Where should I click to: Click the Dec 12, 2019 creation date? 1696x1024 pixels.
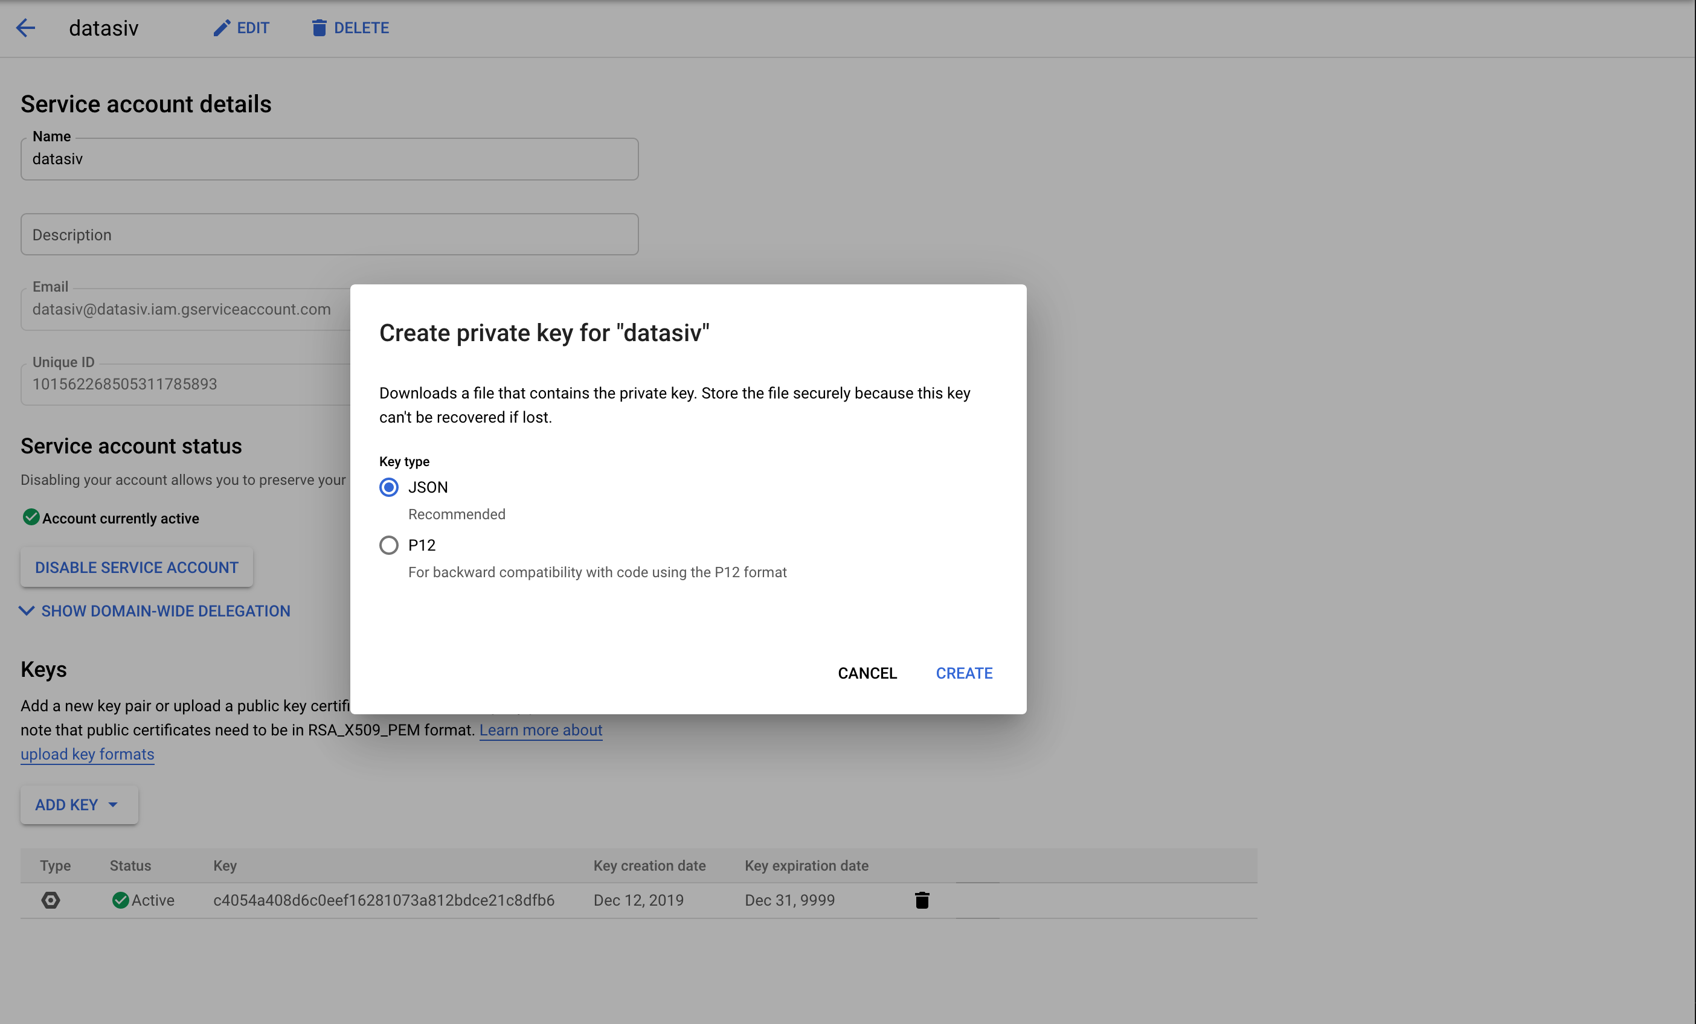(639, 900)
